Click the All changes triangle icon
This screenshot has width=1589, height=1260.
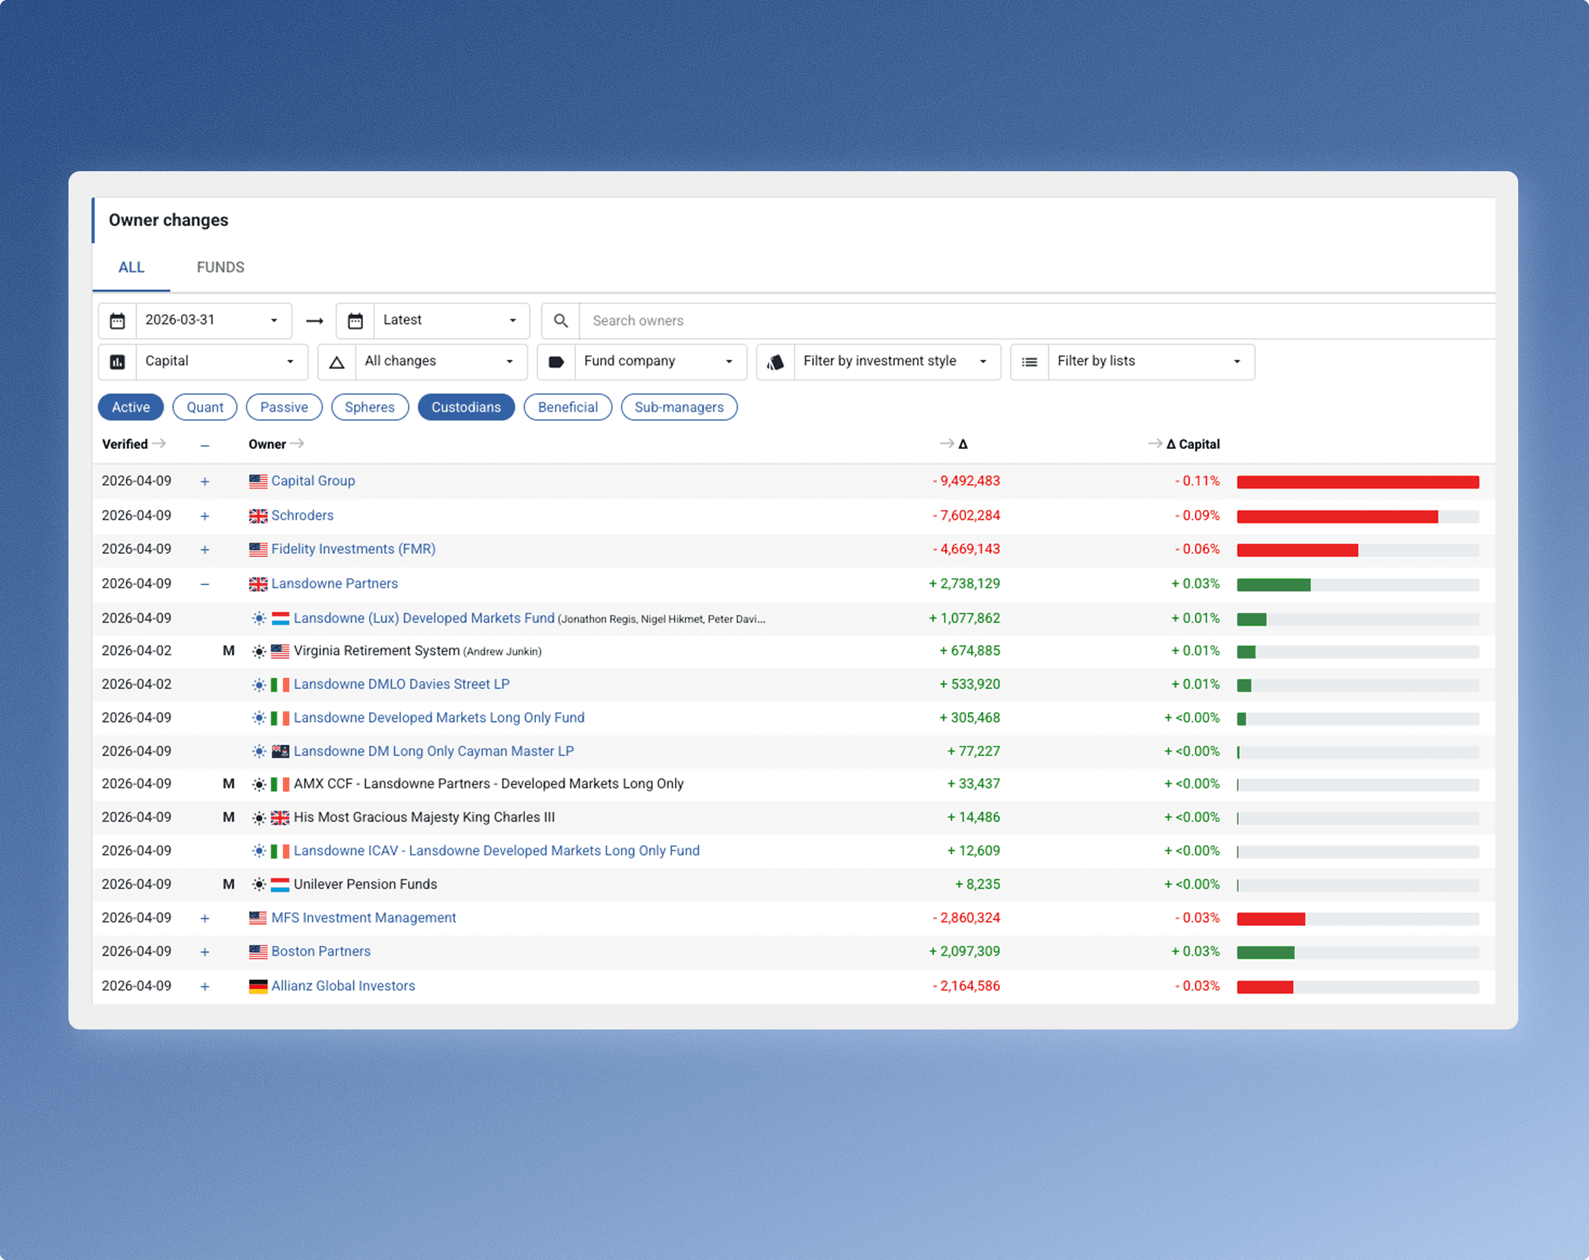(336, 362)
